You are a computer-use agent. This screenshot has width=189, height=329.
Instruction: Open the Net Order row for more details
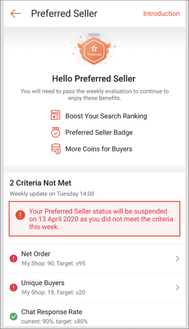click(94, 258)
